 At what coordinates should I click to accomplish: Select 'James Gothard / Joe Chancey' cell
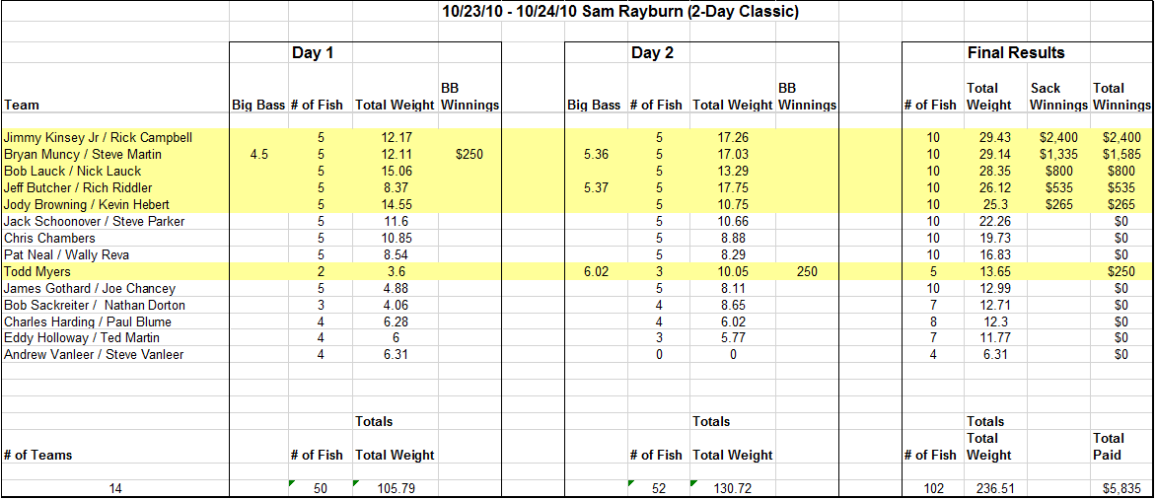90,288
